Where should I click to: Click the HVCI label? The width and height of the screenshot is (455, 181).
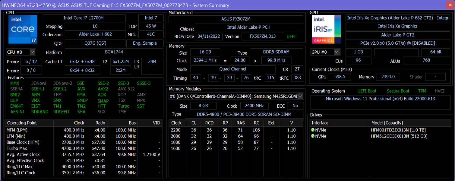click(x=439, y=91)
